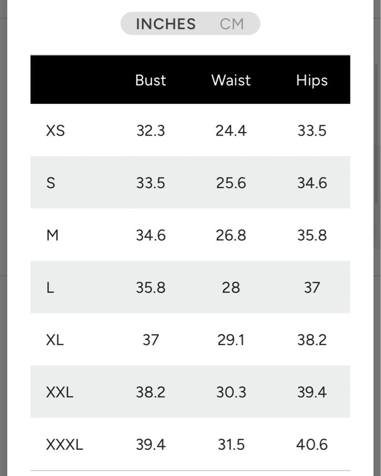Select the XXL size row label

59,392
